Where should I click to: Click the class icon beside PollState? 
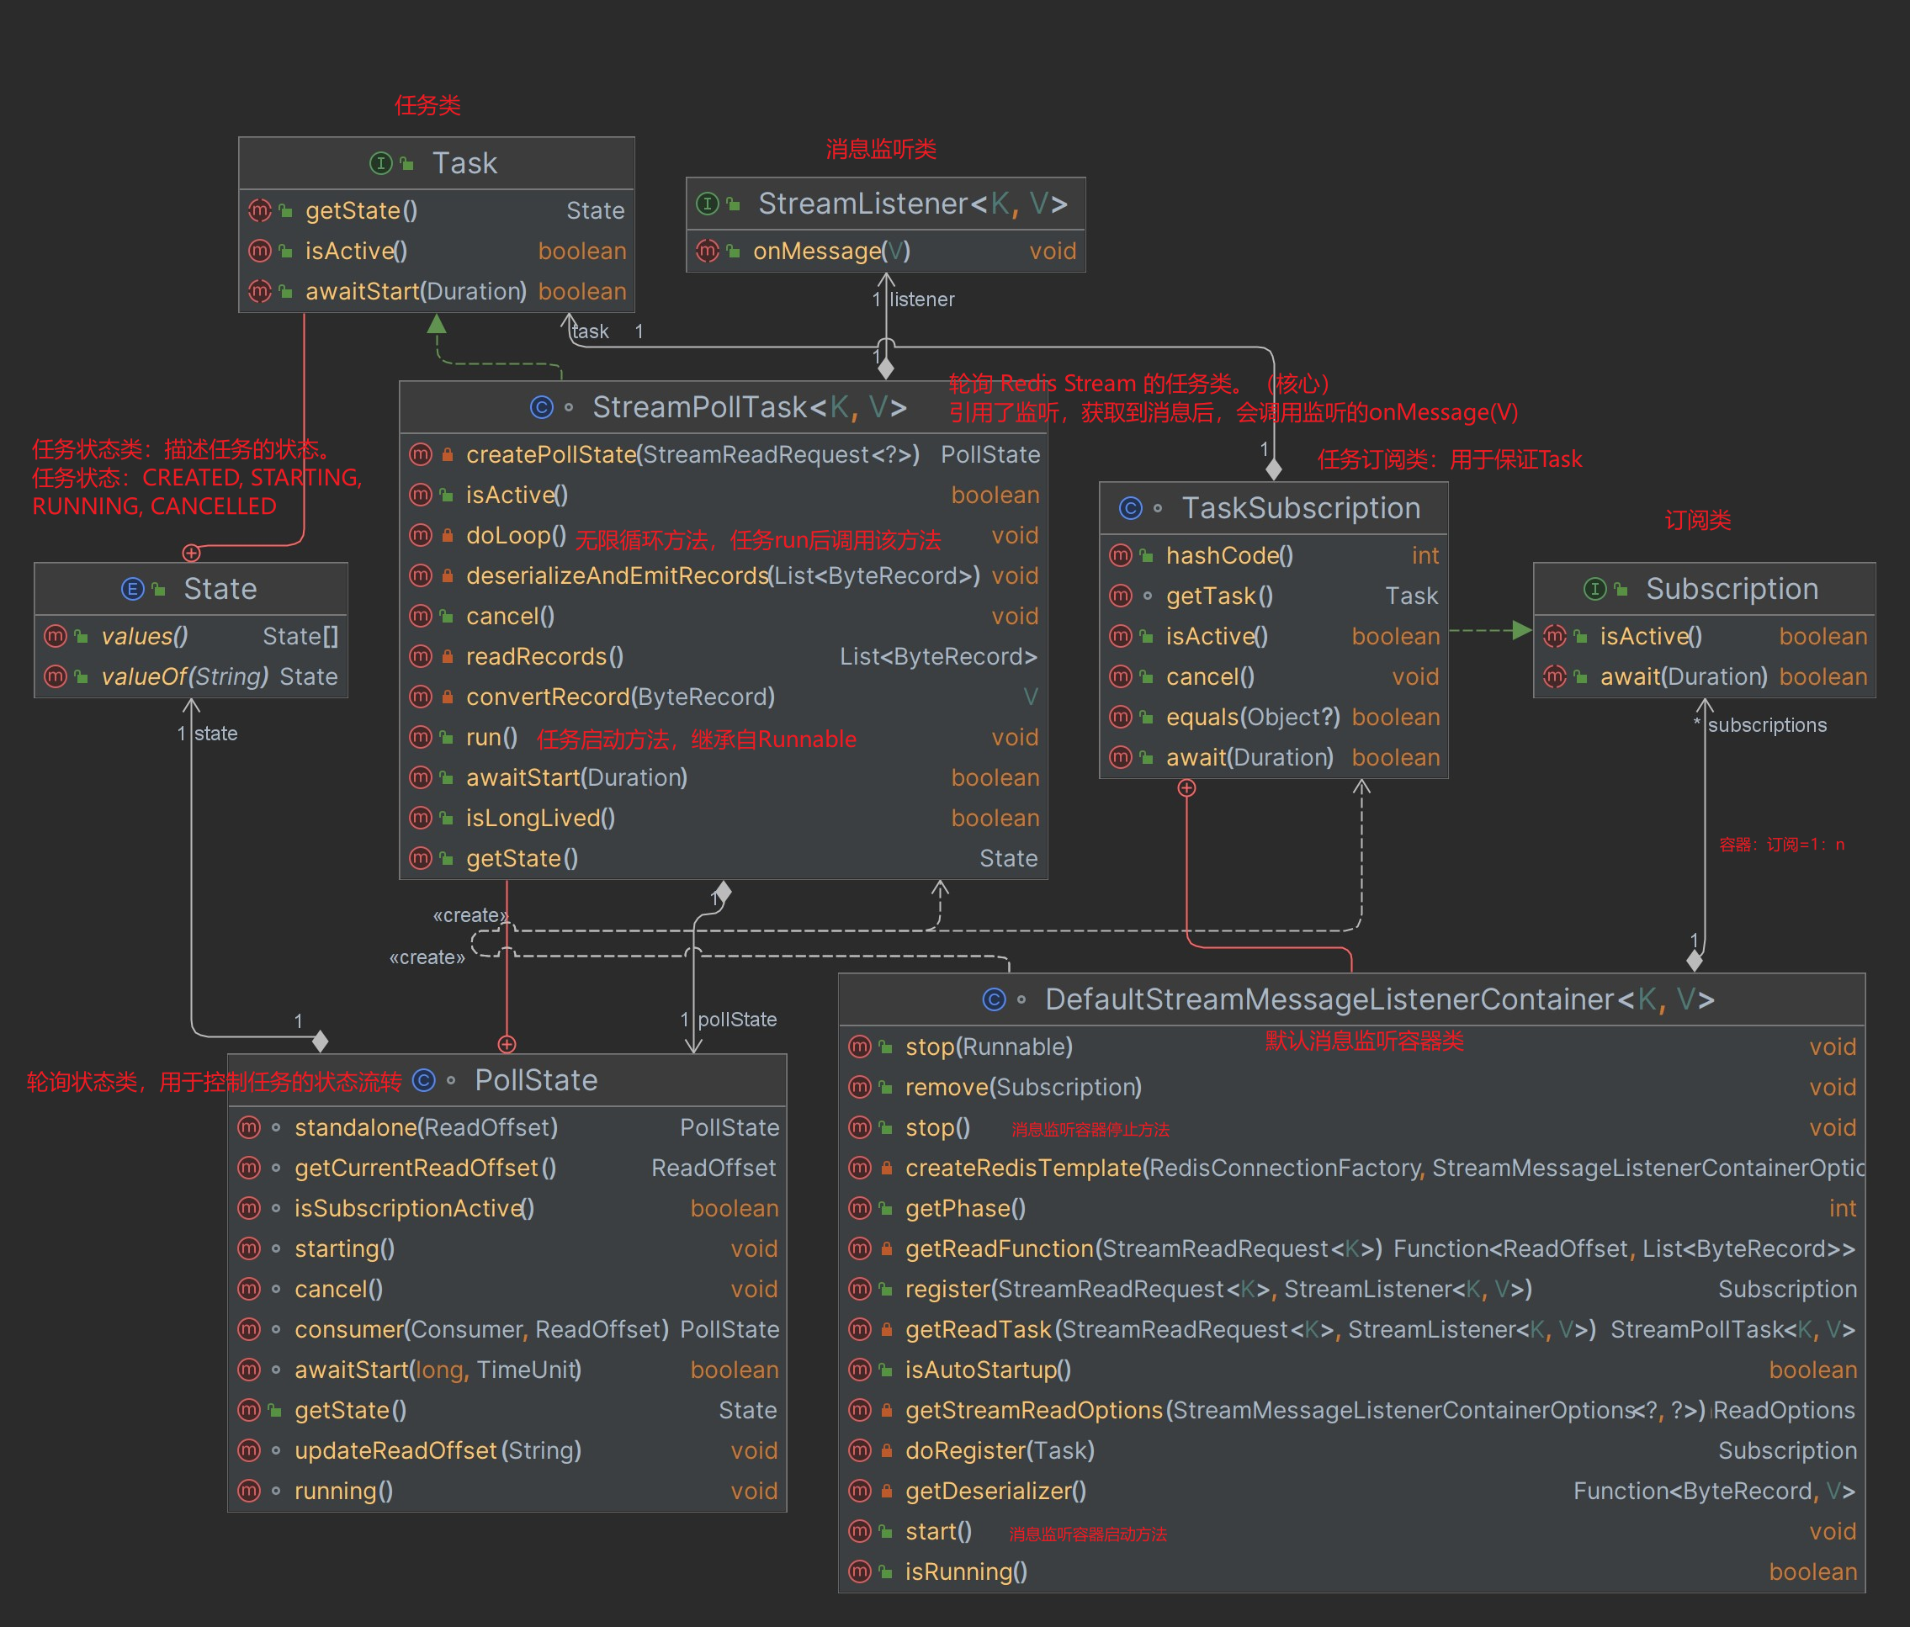click(423, 1080)
